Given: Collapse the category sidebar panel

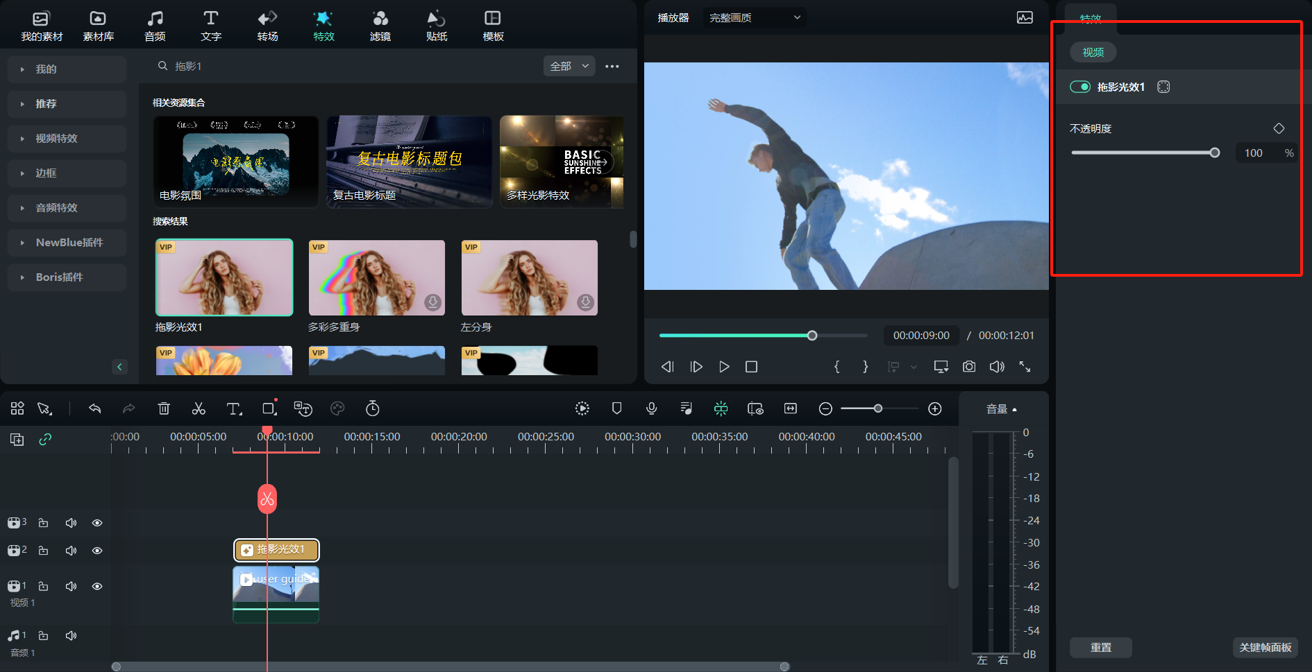Looking at the screenshot, I should (x=119, y=367).
